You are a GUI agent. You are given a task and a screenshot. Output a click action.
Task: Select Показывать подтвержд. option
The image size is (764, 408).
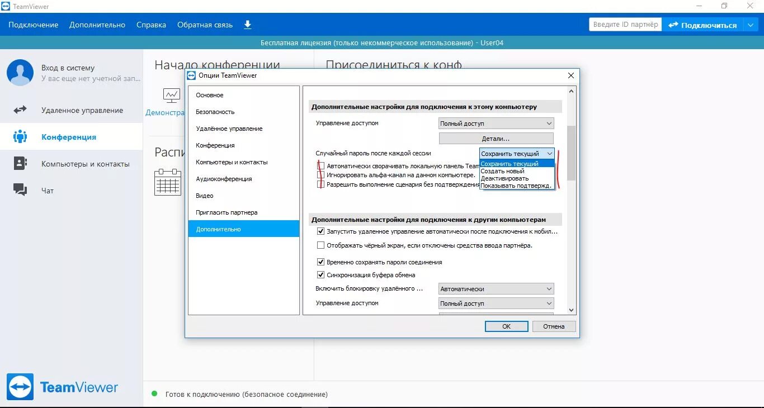517,186
